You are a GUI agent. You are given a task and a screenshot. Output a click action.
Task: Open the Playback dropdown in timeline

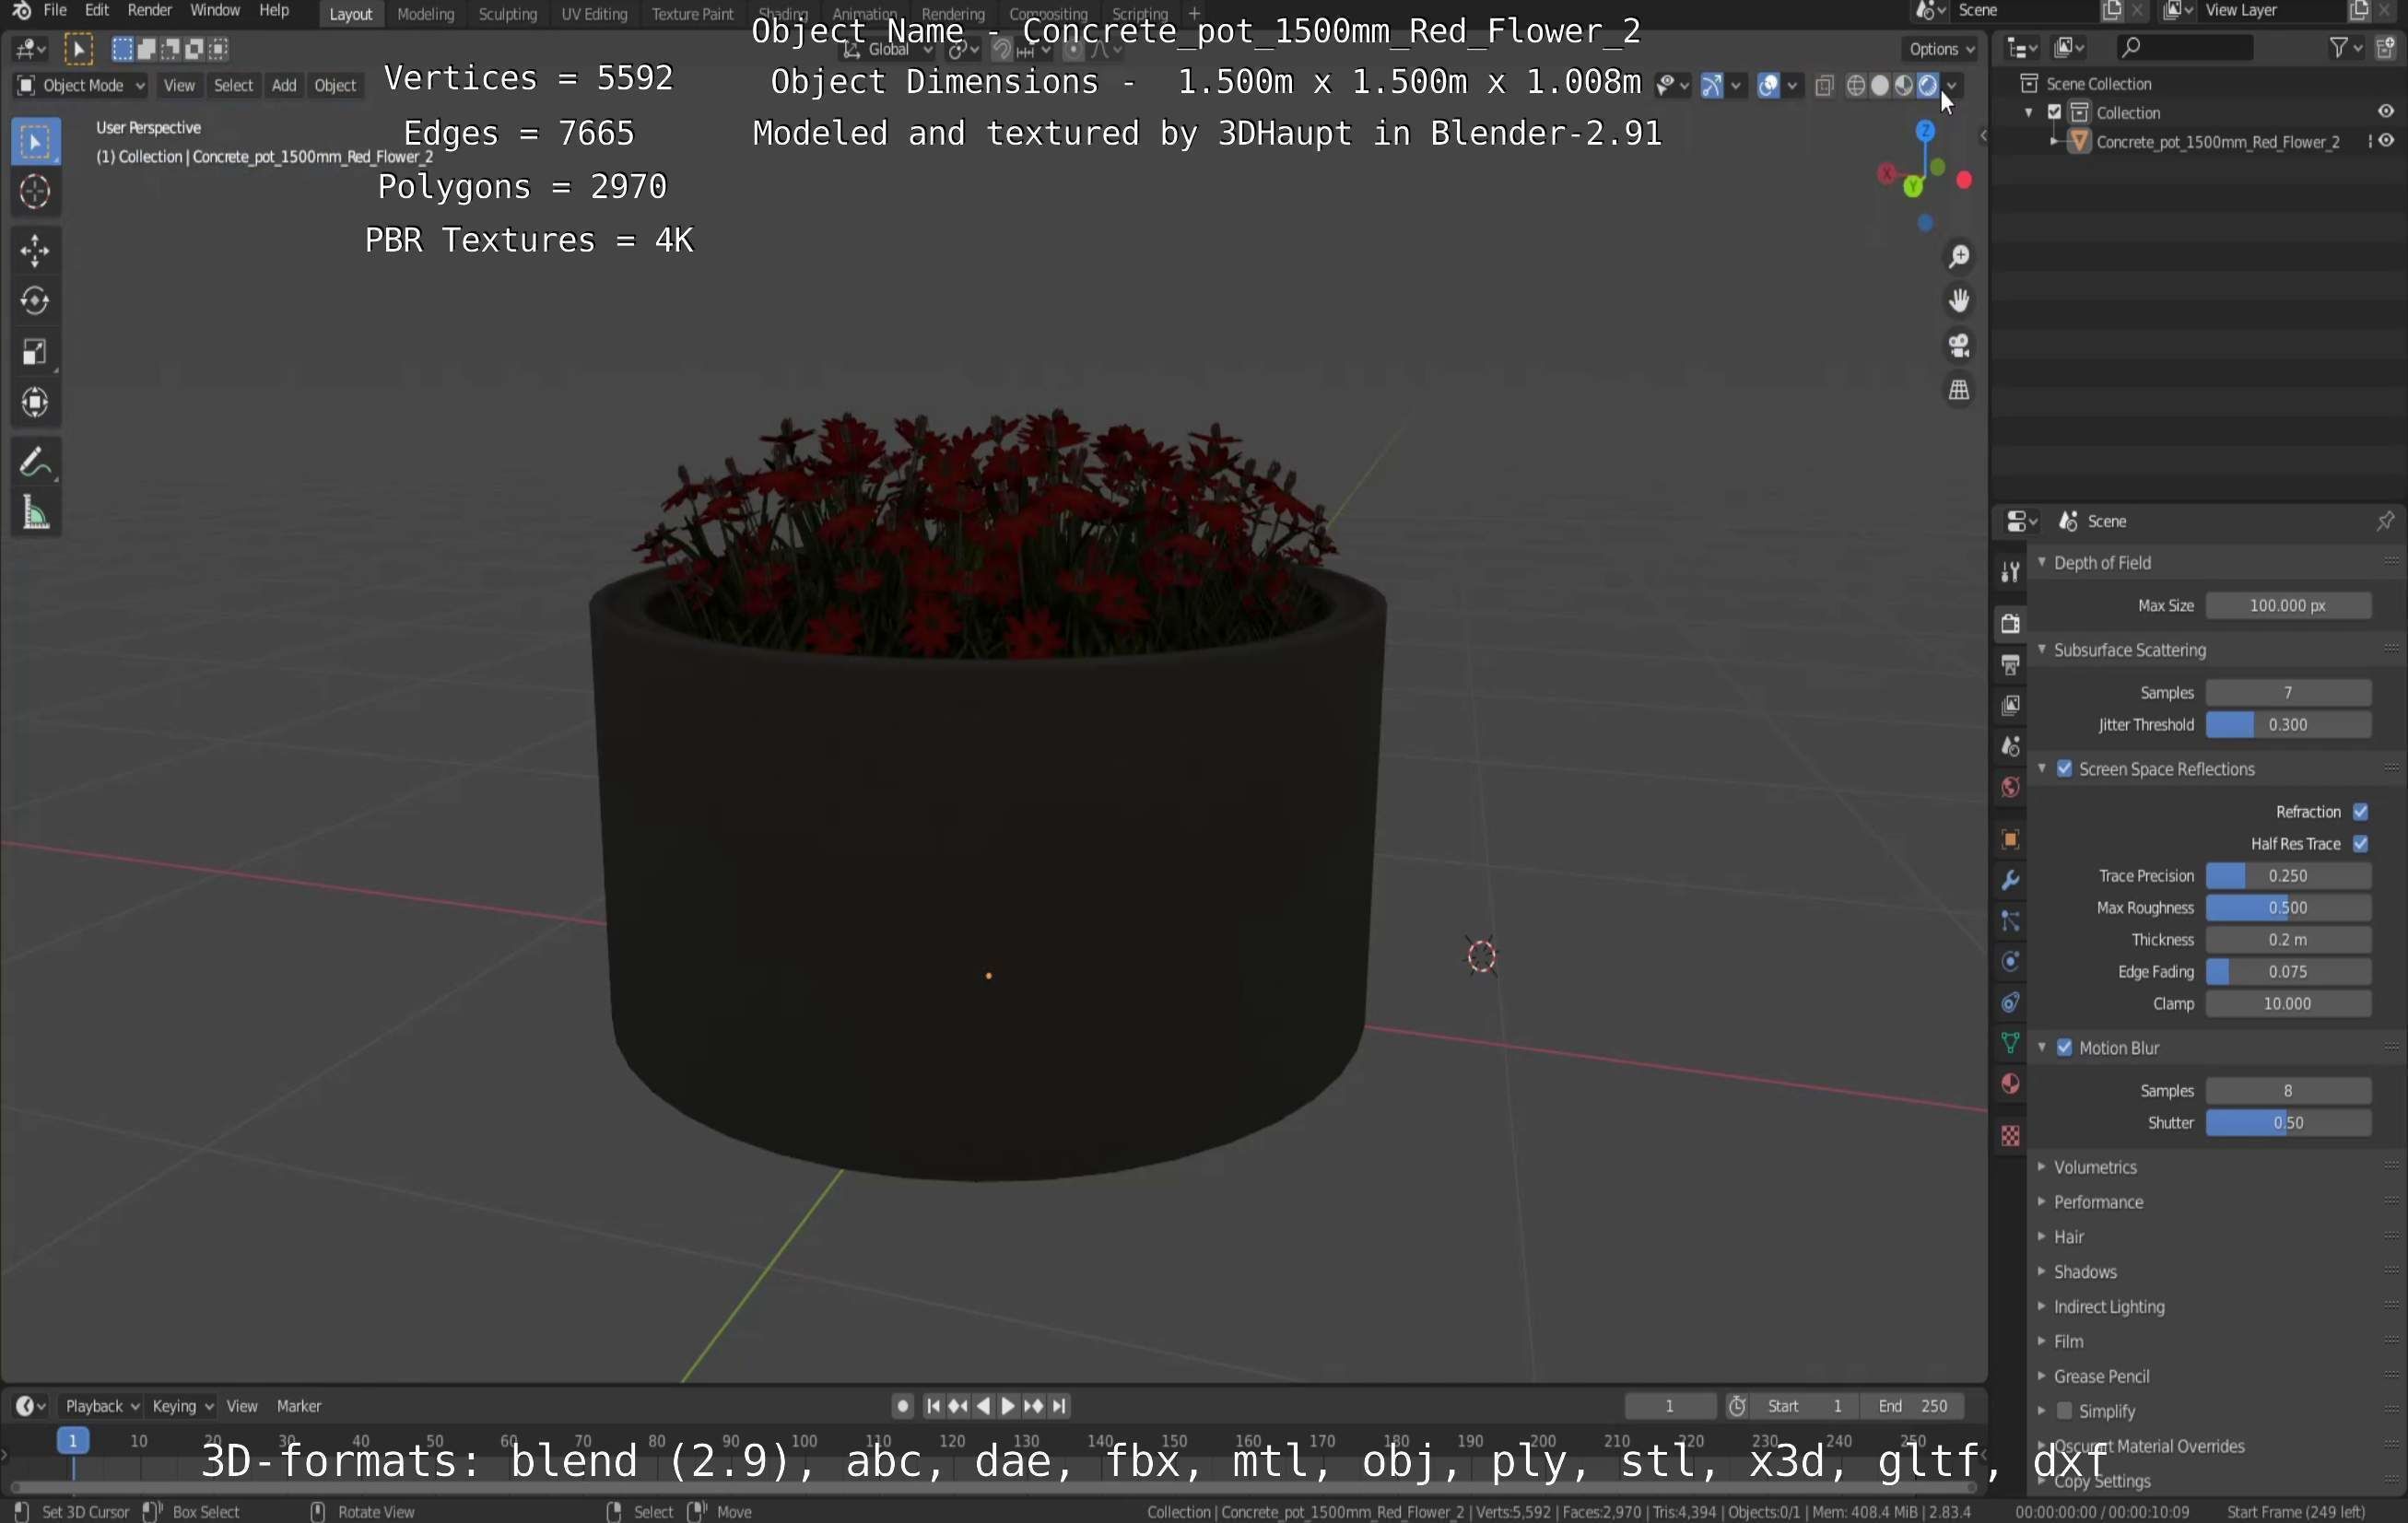(x=101, y=1406)
